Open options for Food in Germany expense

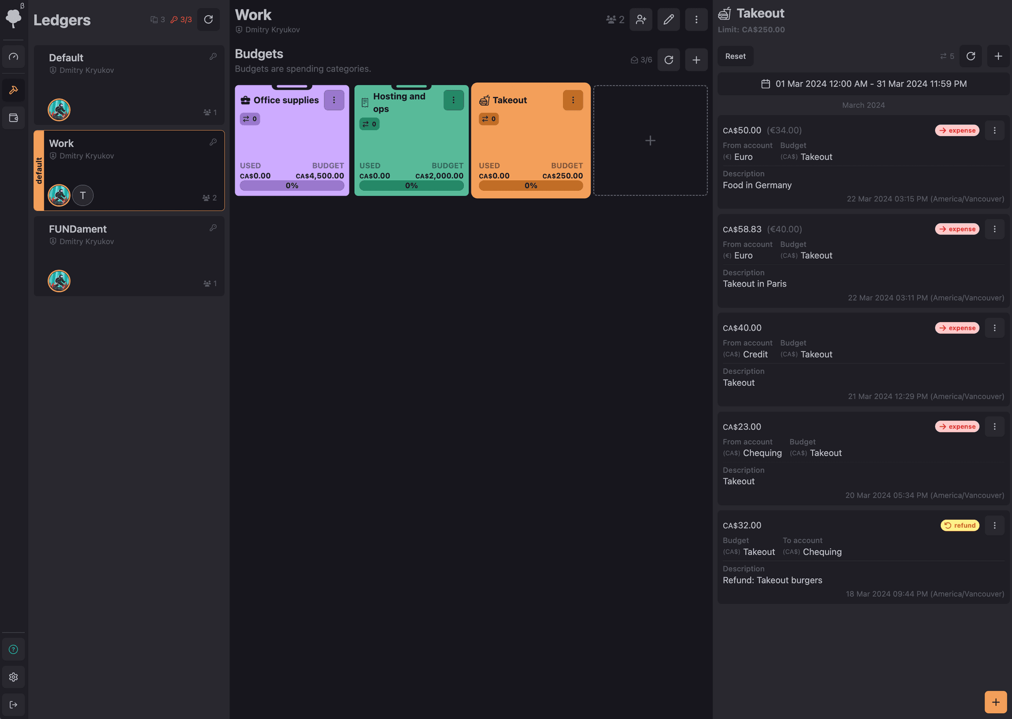coord(994,130)
